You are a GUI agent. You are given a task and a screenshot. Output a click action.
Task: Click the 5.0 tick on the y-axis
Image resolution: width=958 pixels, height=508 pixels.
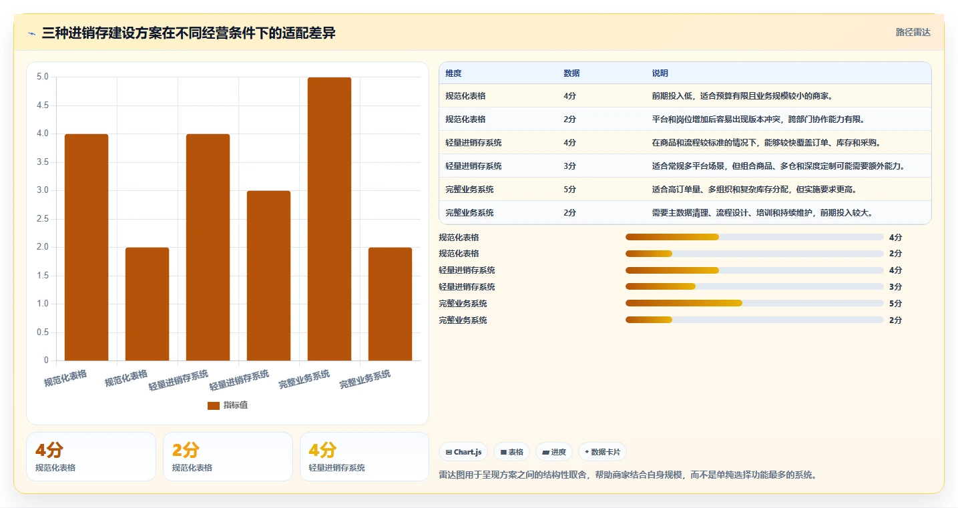(42, 77)
